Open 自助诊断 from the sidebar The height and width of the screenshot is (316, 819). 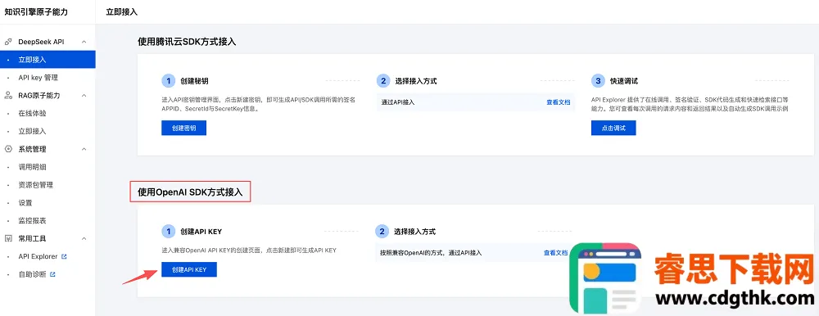pos(33,274)
